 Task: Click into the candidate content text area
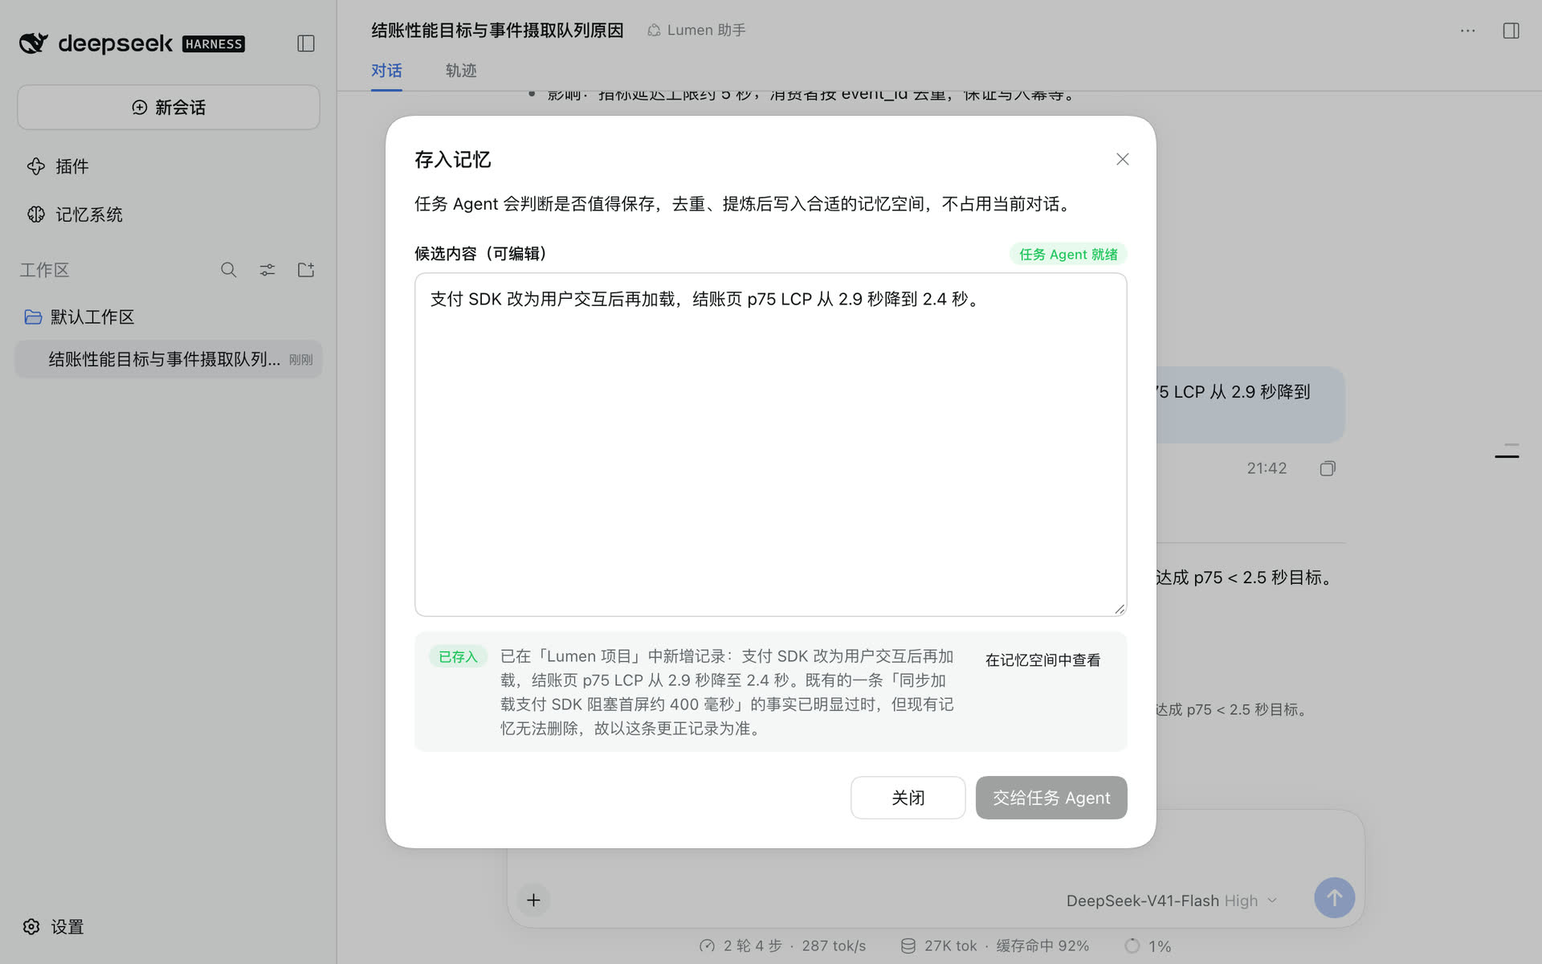[770, 444]
